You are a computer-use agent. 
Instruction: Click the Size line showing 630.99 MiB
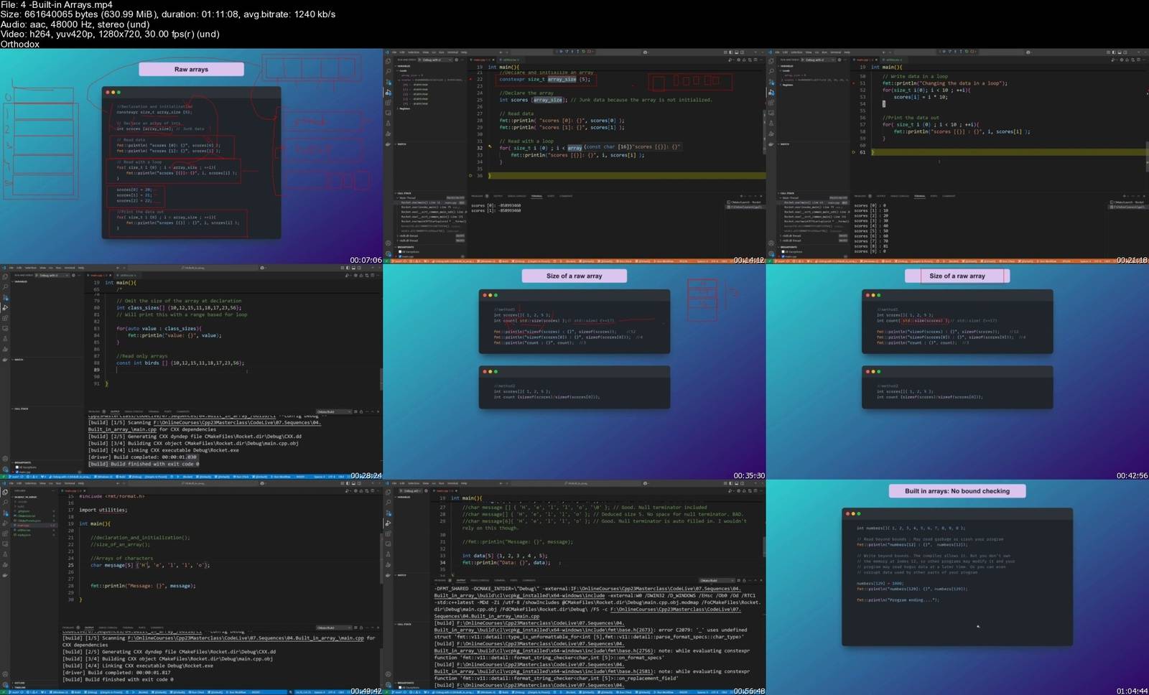(167, 14)
